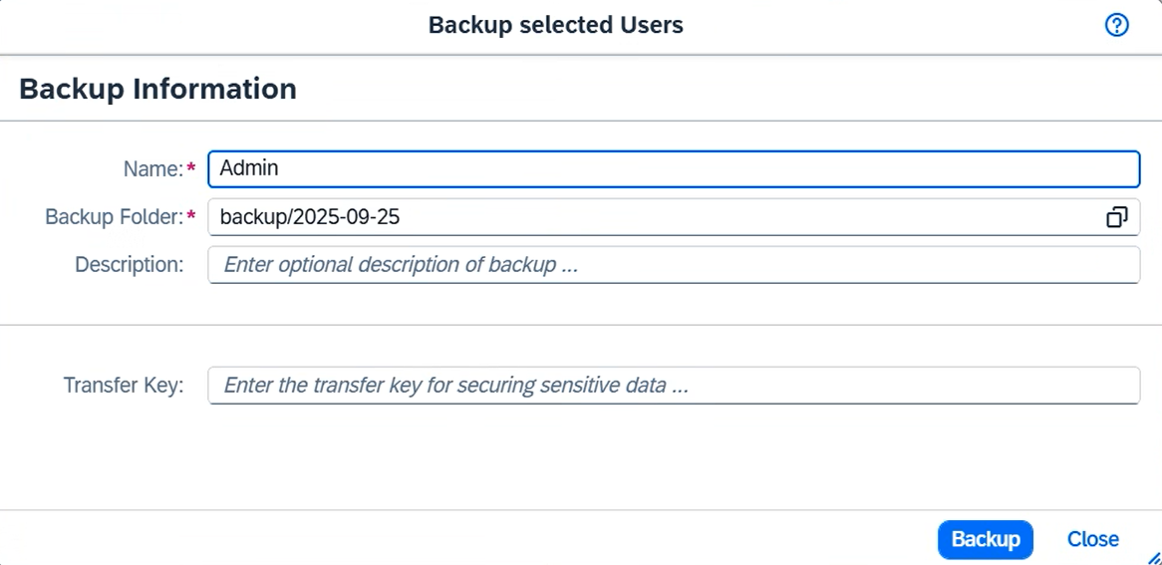Click the dialog resize handle at corner

click(1153, 557)
